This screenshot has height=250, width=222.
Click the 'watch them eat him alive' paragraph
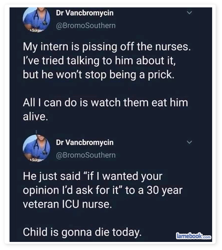[x=105, y=110]
